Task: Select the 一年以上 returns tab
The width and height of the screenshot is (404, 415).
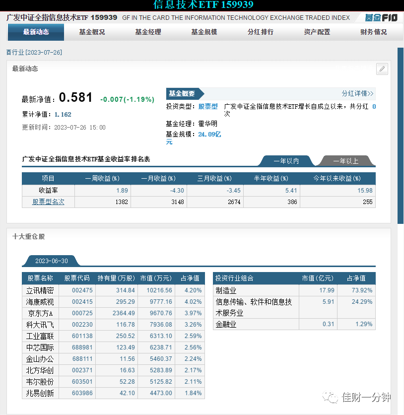Action: click(346, 161)
